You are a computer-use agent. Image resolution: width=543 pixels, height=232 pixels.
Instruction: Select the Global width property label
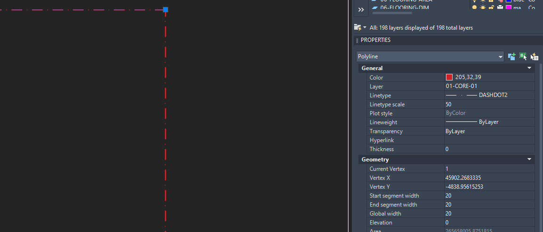[x=385, y=214]
